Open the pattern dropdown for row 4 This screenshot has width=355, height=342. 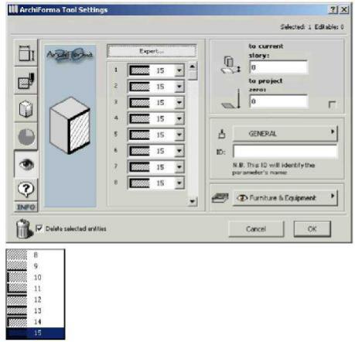[x=179, y=118]
